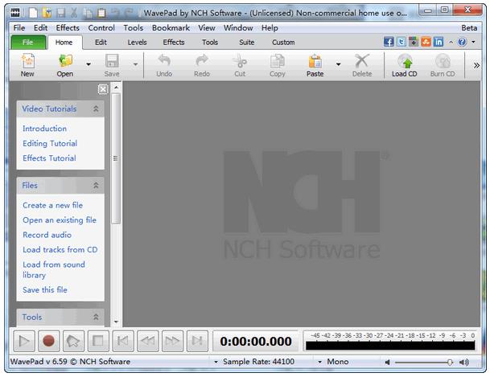Click the New file toolbar icon
This screenshot has height=377, width=490.
[27, 61]
